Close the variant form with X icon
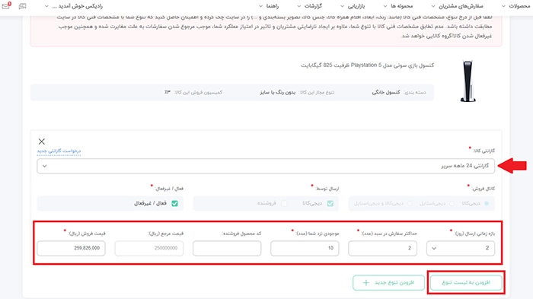 coord(41,142)
